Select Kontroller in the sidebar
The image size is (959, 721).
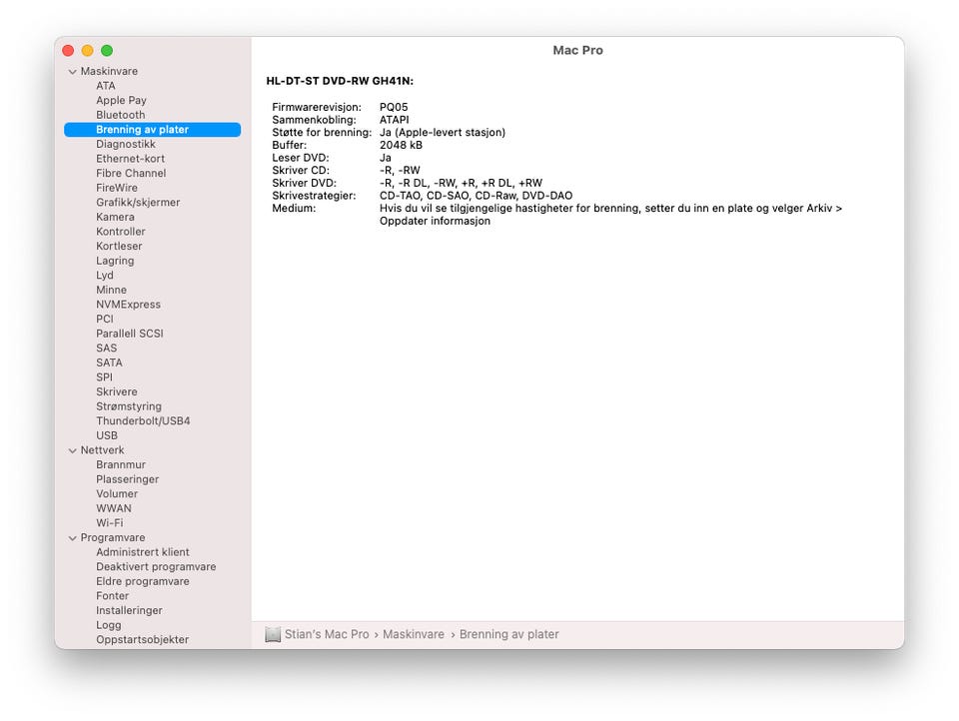tap(121, 232)
